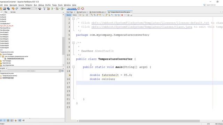
Task: Switch to the DeclareVariables.java tab
Action: (x=98, y=12)
